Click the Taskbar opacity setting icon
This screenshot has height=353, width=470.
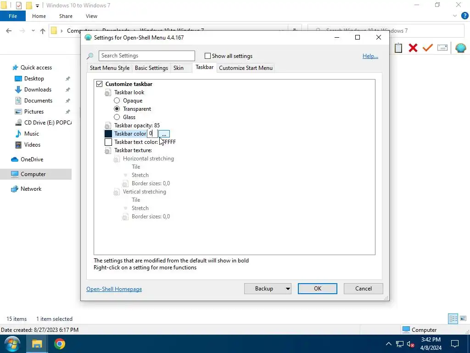107,126
